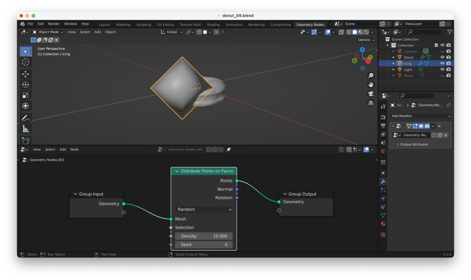Select the 3D Cursor tool
The width and height of the screenshot is (471, 280).
[x=25, y=62]
